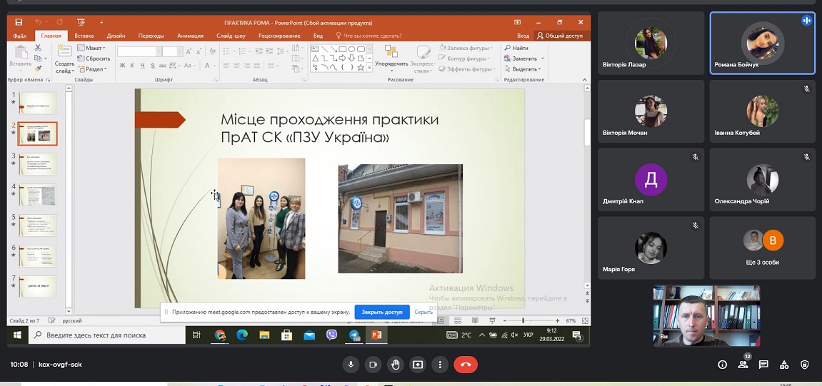Mute microphone in Google Meet
822x386 pixels.
click(x=351, y=365)
